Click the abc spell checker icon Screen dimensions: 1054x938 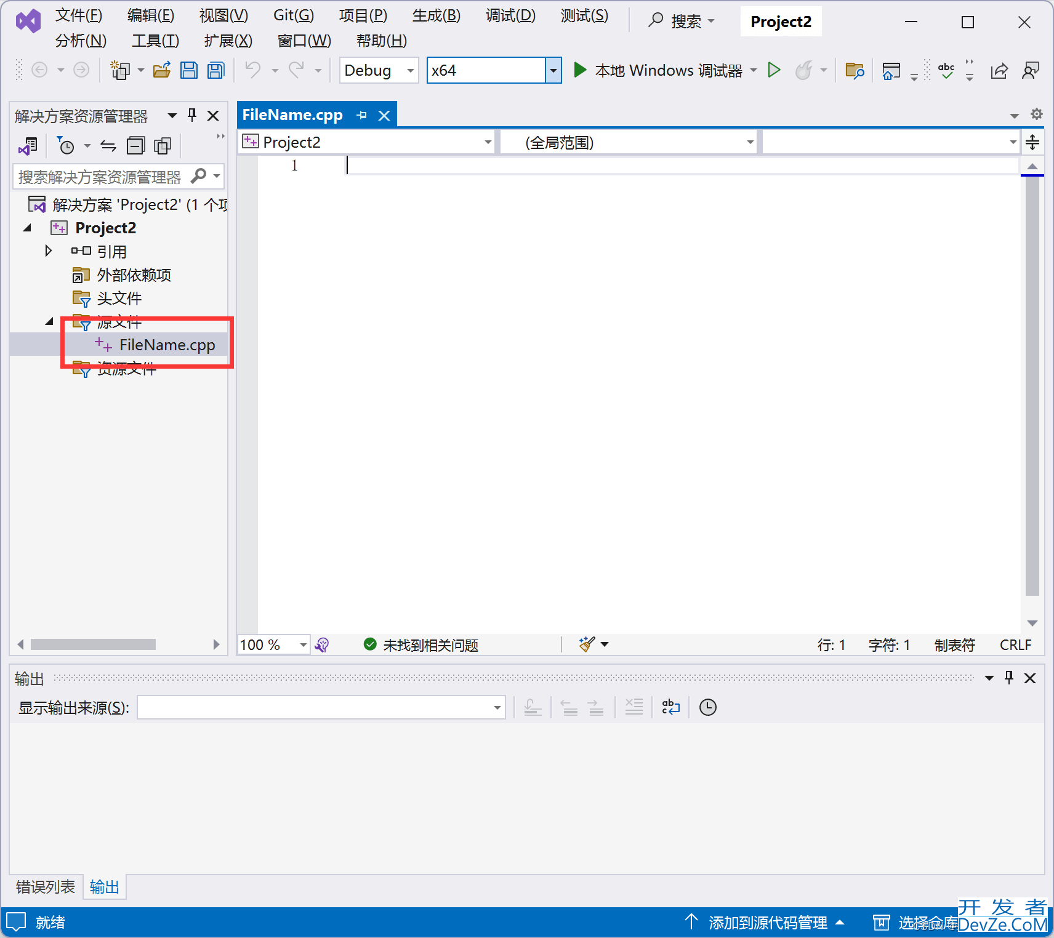pyautogui.click(x=946, y=70)
